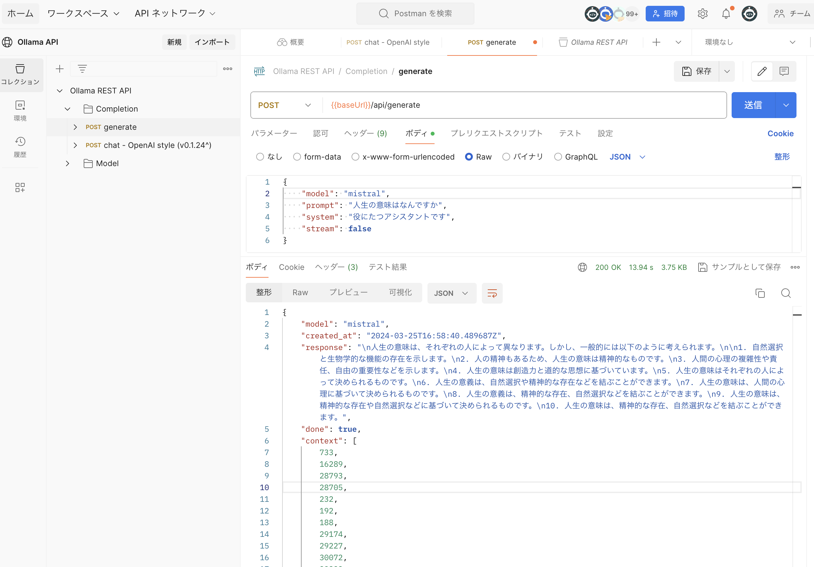814x567 pixels.
Task: Select the form-data radio button
Action: 297,157
